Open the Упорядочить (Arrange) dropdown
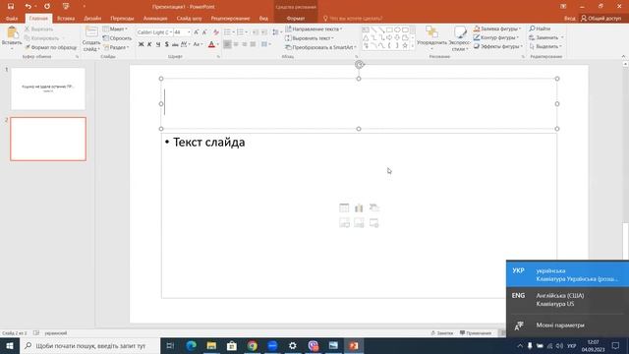This screenshot has width=629, height=354. tap(431, 38)
